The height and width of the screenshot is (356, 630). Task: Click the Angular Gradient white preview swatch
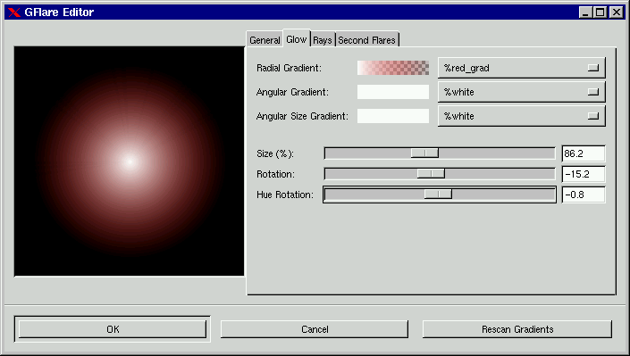[x=393, y=92]
